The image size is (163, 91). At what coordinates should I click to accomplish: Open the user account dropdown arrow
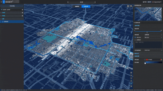coord(161,2)
